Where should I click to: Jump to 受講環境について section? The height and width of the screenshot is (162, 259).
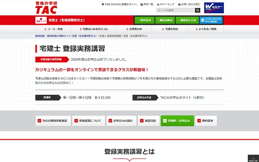pos(88,121)
